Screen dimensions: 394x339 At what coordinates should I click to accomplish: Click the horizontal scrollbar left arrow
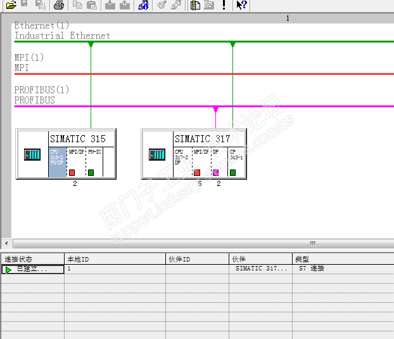(x=6, y=243)
